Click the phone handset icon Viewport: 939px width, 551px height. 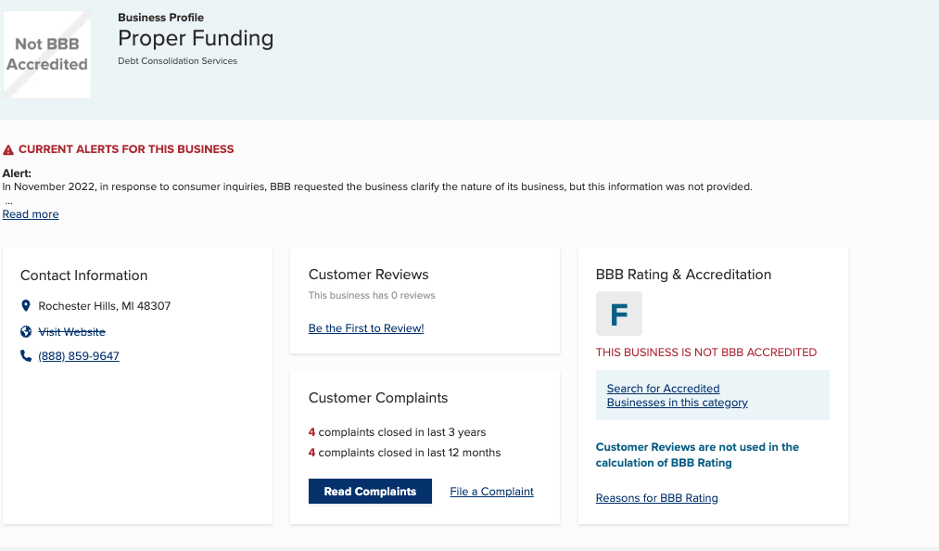click(26, 356)
